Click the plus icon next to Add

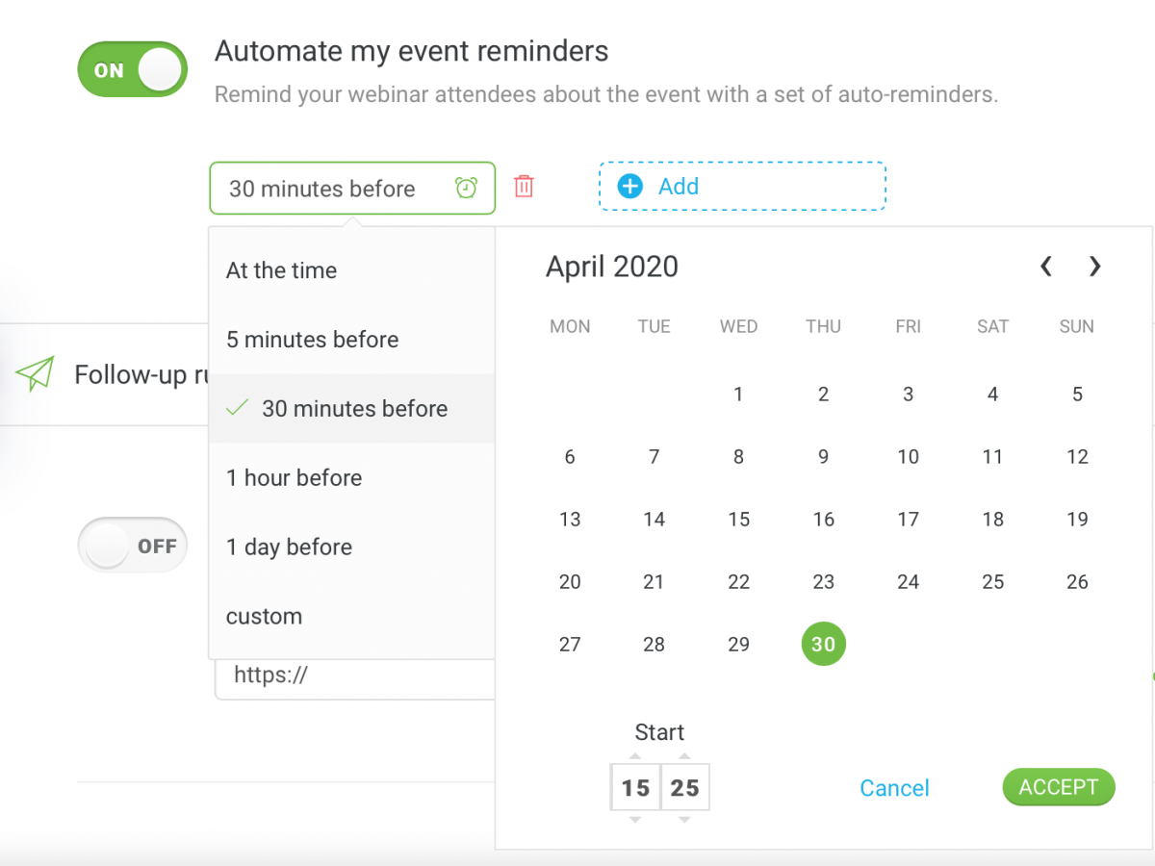tap(629, 186)
